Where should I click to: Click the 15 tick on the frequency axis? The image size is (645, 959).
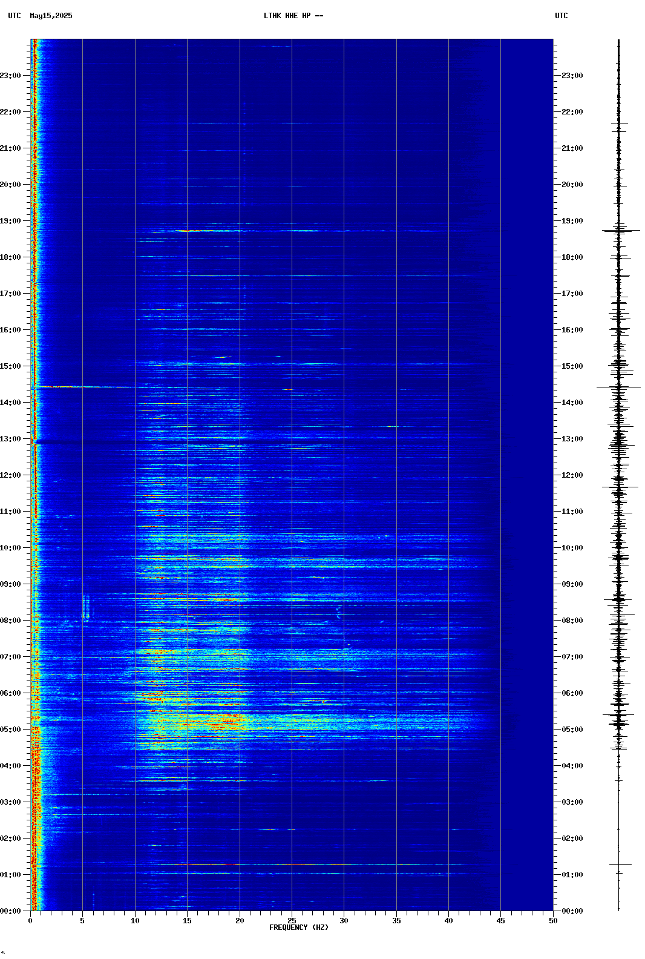(x=187, y=921)
